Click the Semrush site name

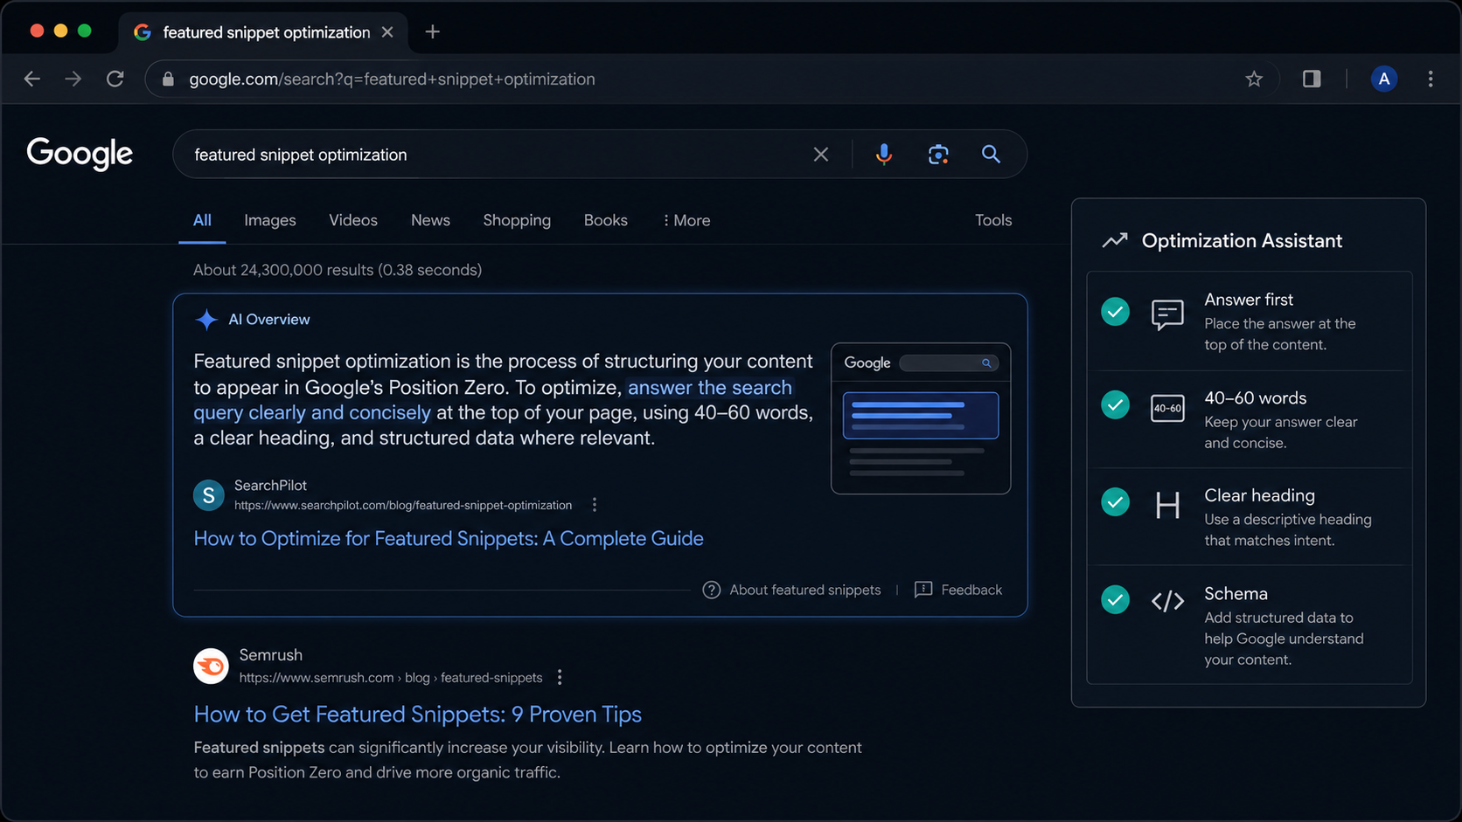[271, 655]
